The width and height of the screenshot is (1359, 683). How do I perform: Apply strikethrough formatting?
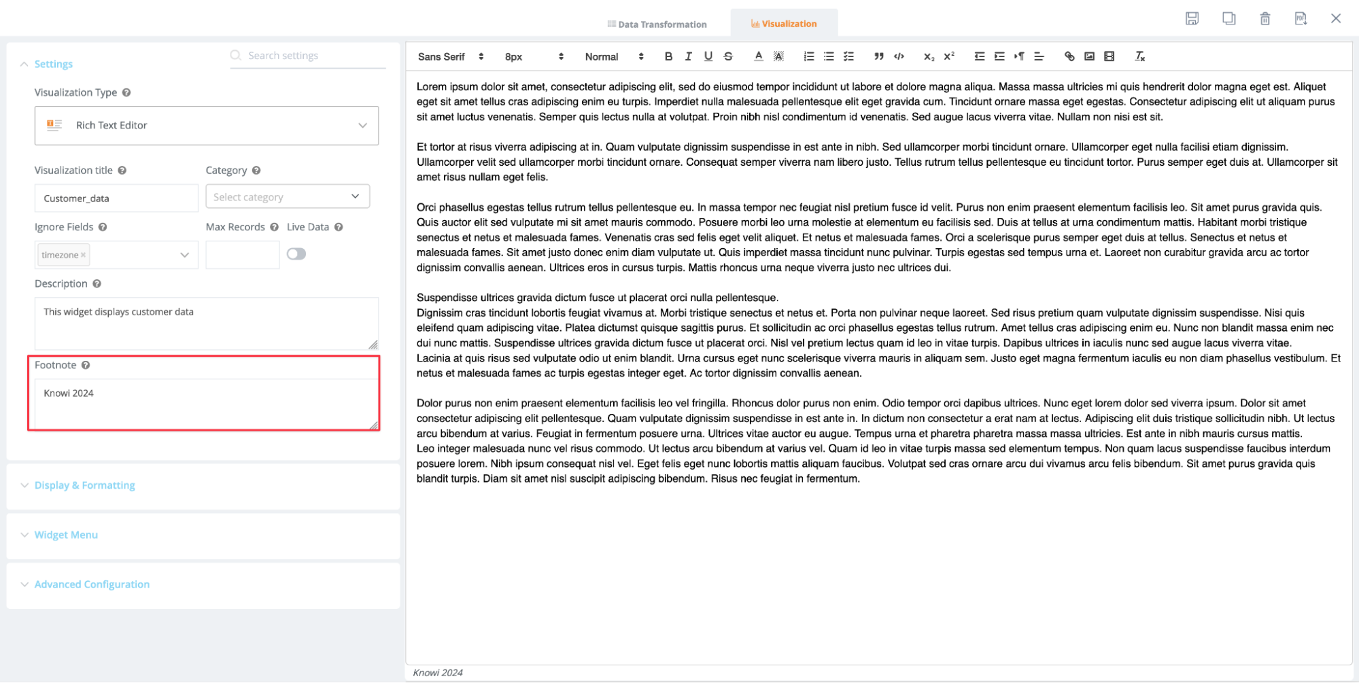[x=727, y=56]
